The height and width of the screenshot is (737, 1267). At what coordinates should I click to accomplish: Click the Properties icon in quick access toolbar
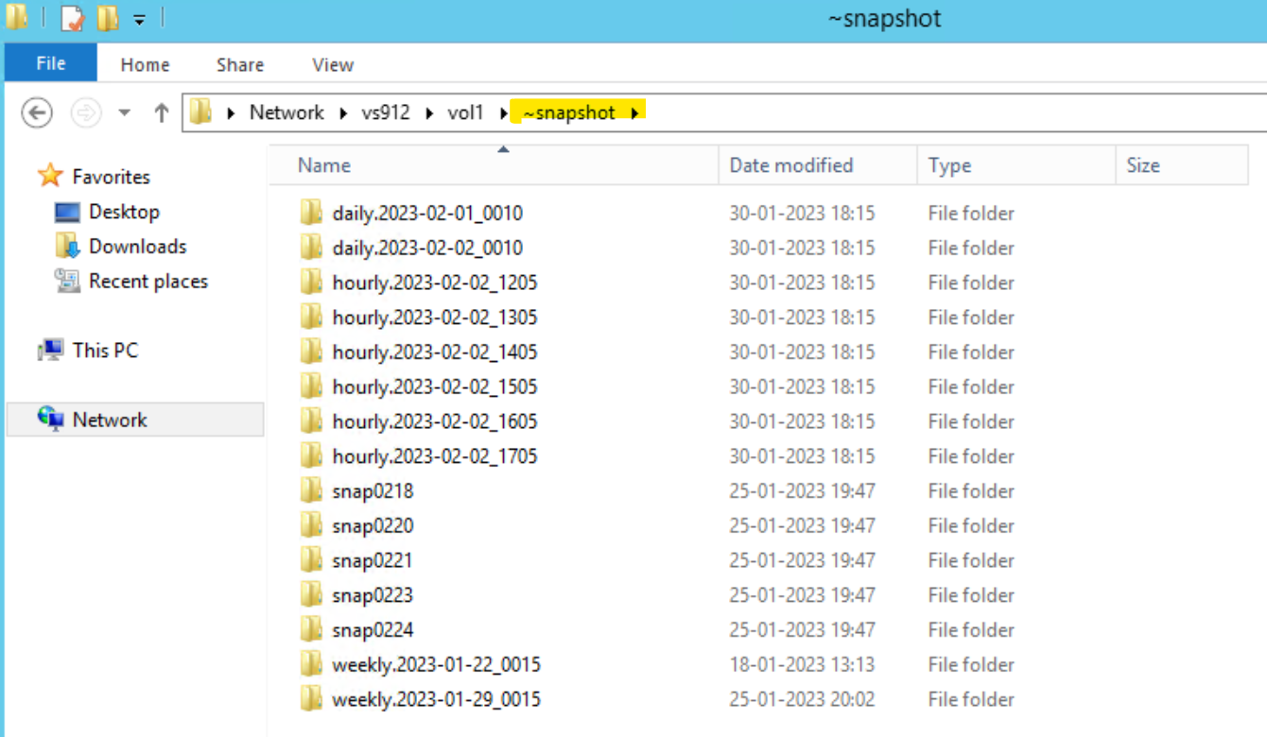point(73,18)
